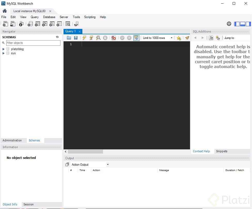Execute statement under cursor icon
Image resolution: width=252 pixels, height=209 pixels.
pyautogui.click(x=91, y=38)
